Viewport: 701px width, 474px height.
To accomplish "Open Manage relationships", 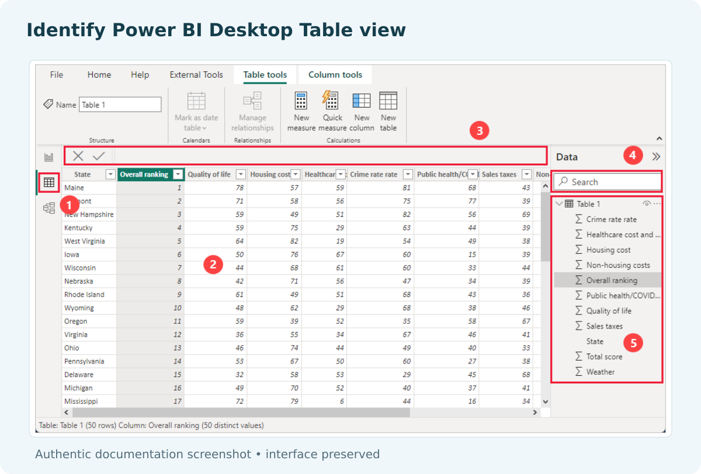I will [252, 112].
